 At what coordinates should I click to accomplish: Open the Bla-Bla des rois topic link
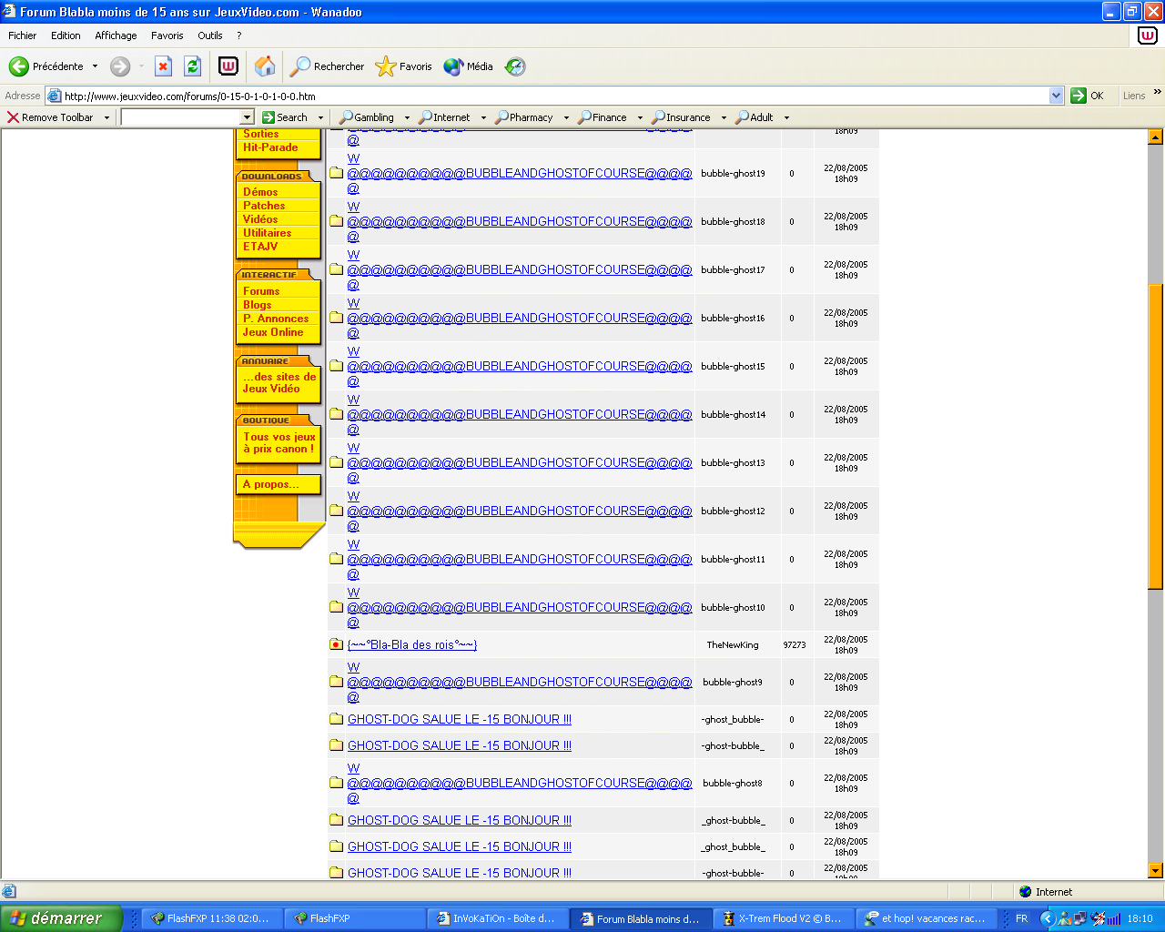tap(411, 644)
